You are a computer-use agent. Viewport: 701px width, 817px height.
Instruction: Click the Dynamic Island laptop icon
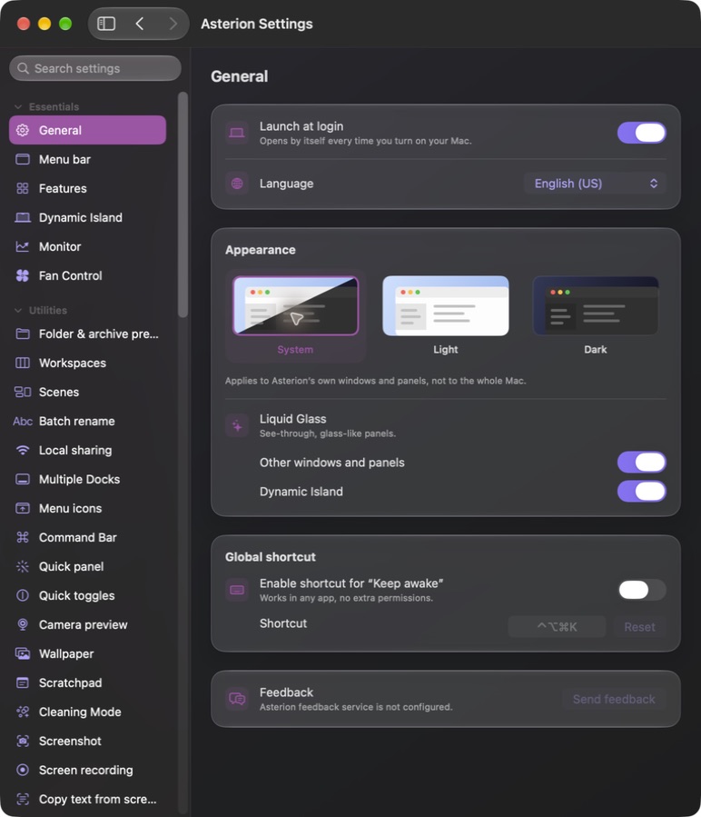[23, 218]
